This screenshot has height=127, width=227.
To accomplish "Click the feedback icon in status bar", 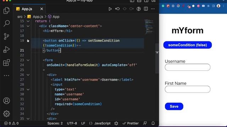I will click(x=145, y=123).
